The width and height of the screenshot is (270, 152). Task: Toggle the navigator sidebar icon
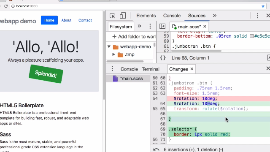[x=162, y=26]
